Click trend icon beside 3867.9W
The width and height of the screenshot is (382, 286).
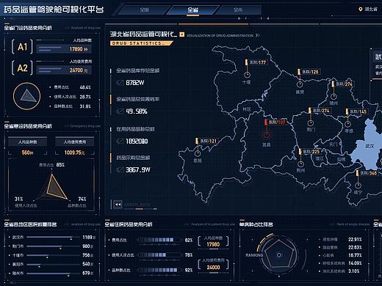[120, 169]
